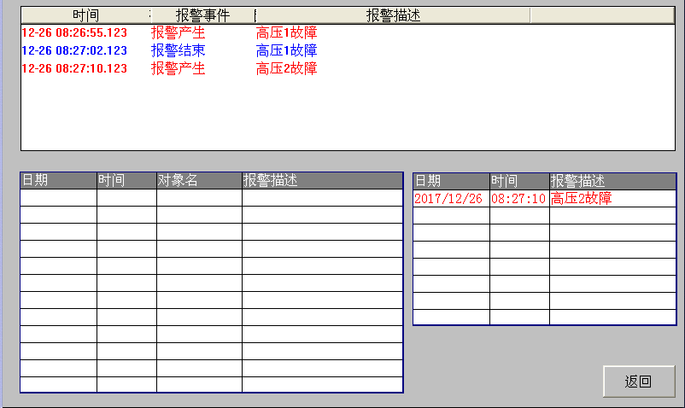Click 高压2故障 in the top alarm list
Viewport: 685px width, 408px height.
pos(286,68)
